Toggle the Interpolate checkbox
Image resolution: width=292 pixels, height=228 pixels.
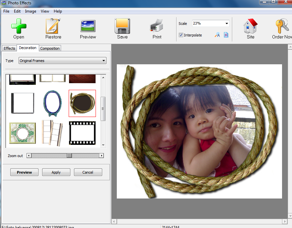(x=181, y=35)
